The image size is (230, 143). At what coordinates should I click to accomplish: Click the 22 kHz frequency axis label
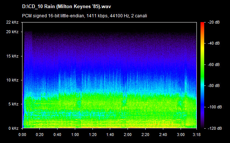[x=12, y=22]
